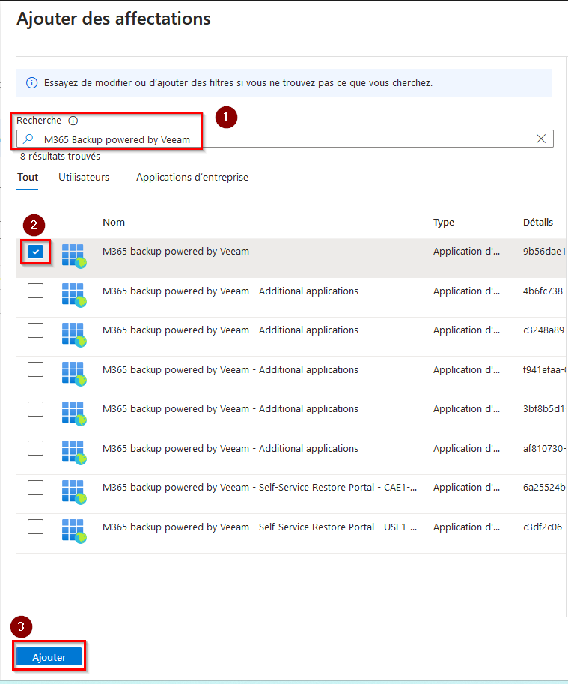Click the details value c3df2c06
The width and height of the screenshot is (568, 684).
(x=544, y=527)
